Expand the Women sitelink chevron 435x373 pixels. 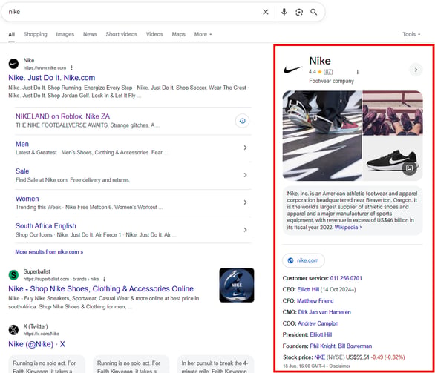click(245, 202)
